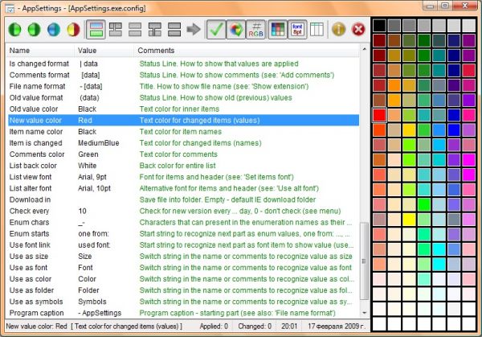Select the List view font row
Viewport: 482px width, 337px height.
[x=183, y=177]
